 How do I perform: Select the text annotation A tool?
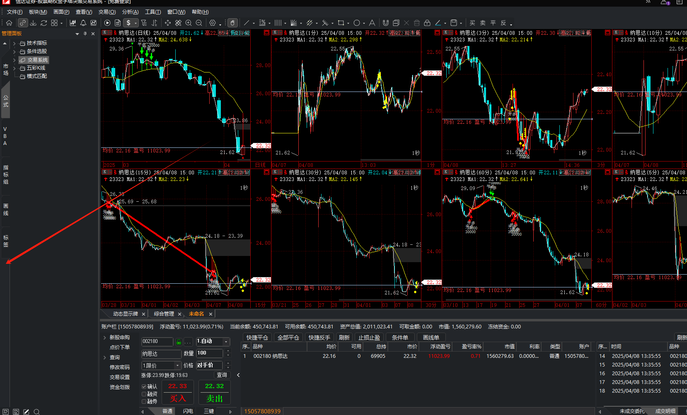(x=372, y=23)
